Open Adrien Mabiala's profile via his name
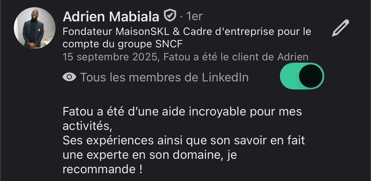371x181 pixels. tap(111, 16)
